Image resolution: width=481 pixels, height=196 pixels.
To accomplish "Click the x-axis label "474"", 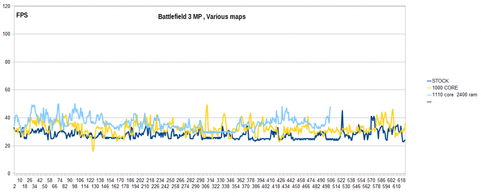I will [311, 181].
